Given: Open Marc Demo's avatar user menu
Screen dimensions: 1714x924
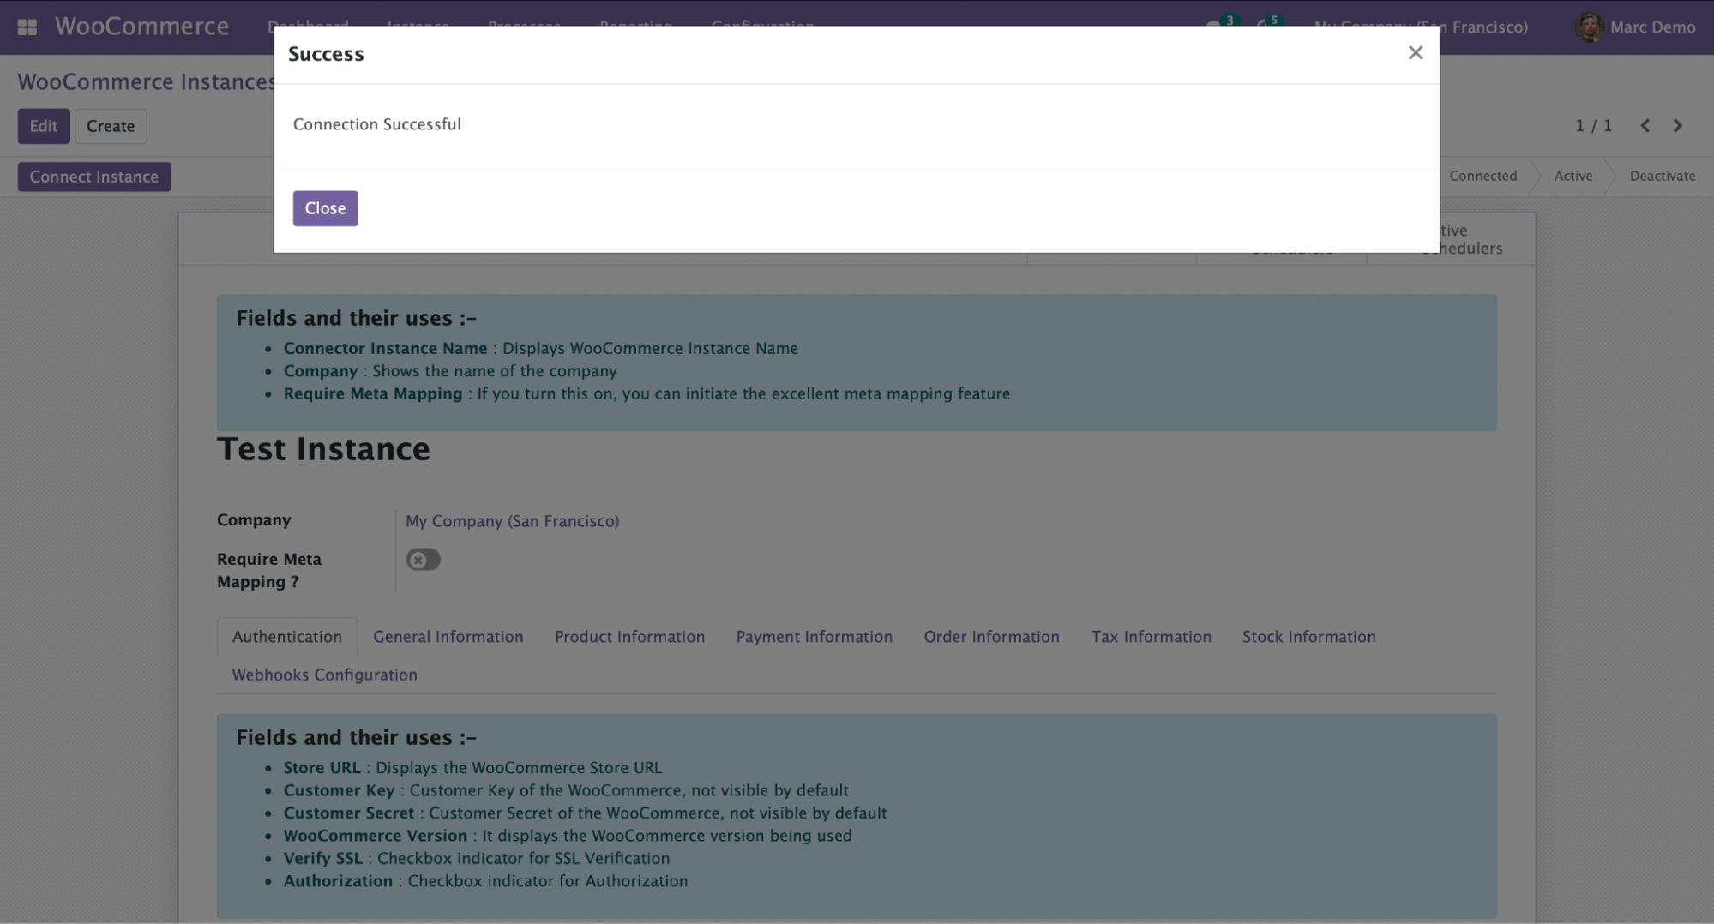Looking at the screenshot, I should point(1591,27).
